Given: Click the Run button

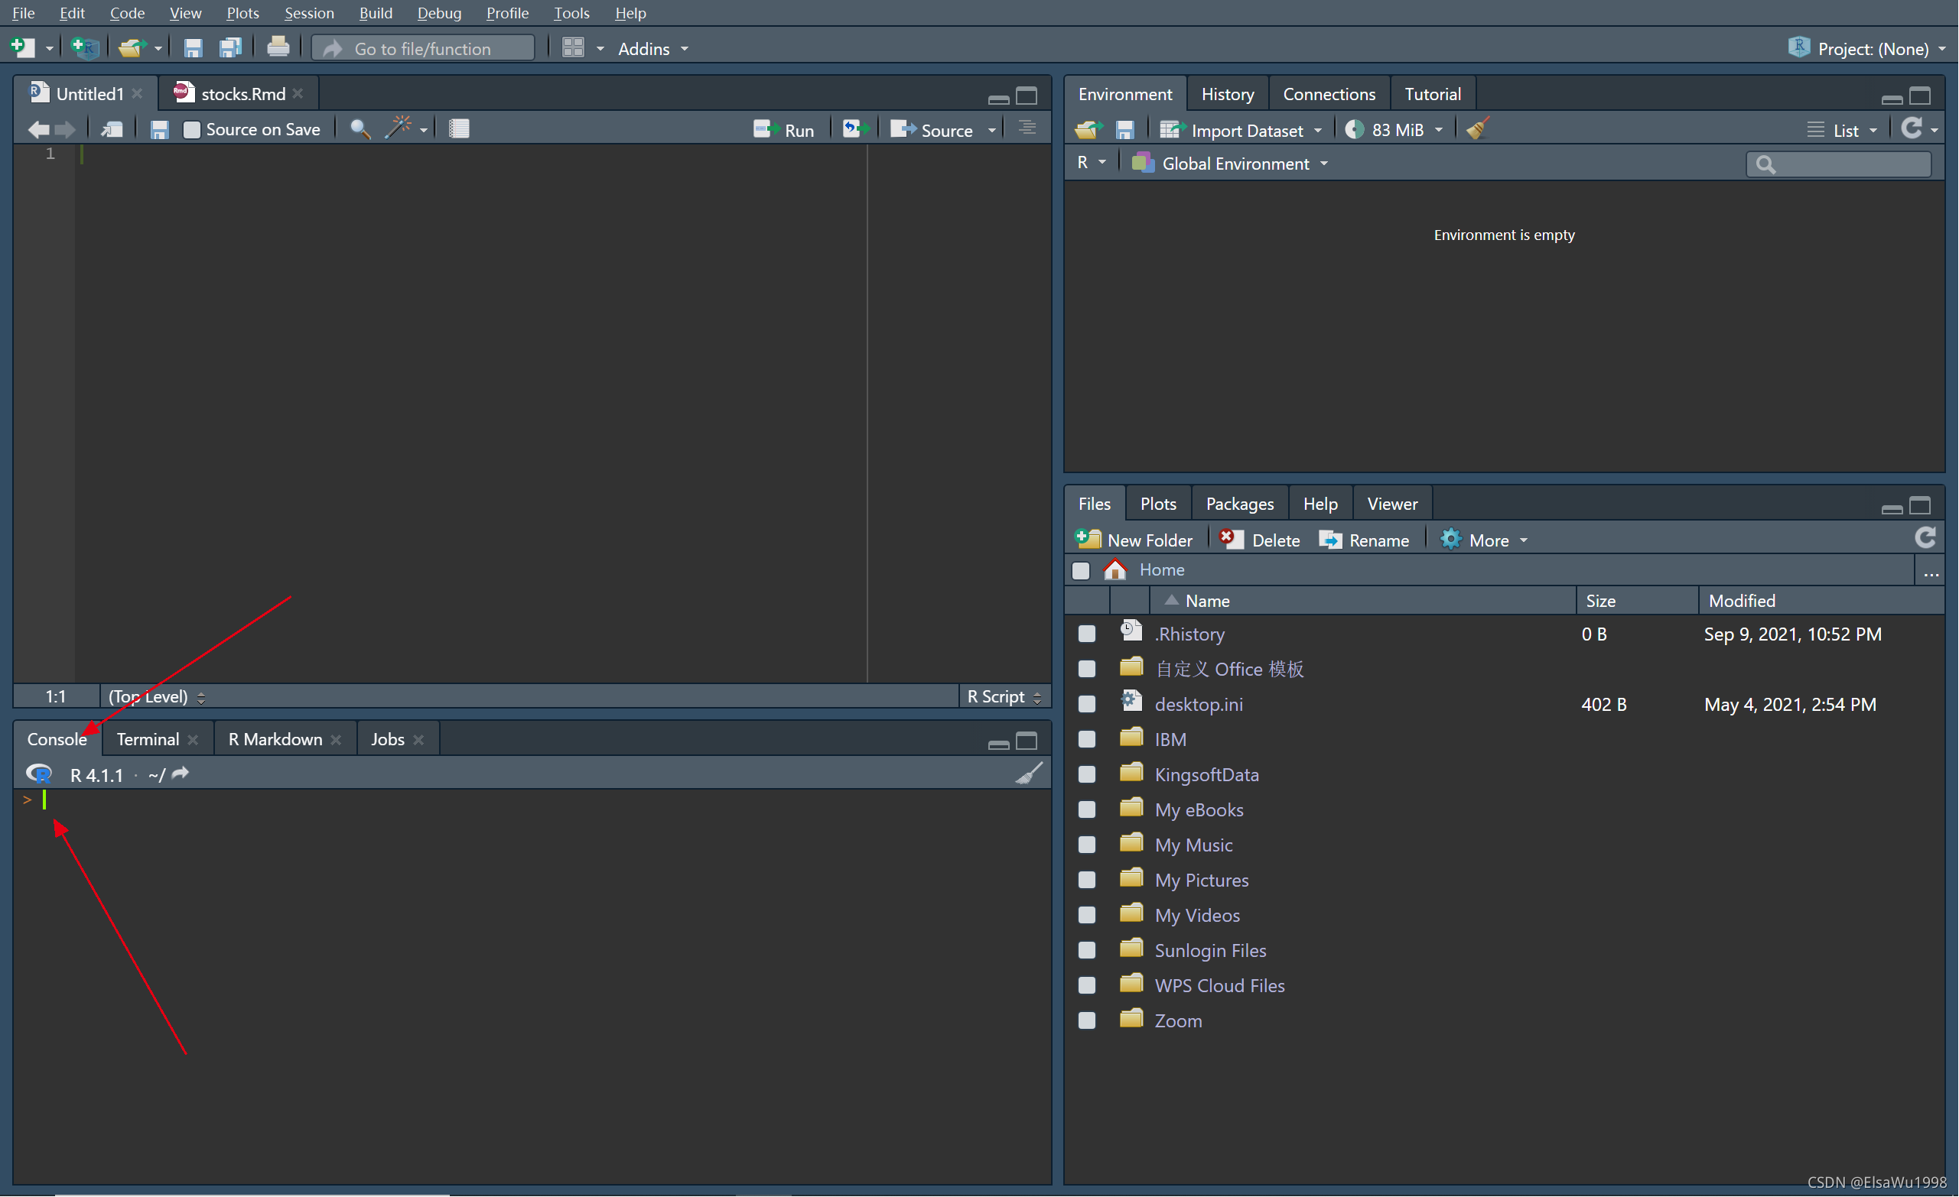Looking at the screenshot, I should click(x=784, y=129).
